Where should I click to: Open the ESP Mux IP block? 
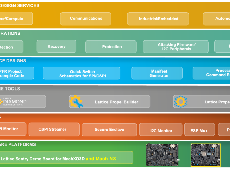tap(199, 130)
